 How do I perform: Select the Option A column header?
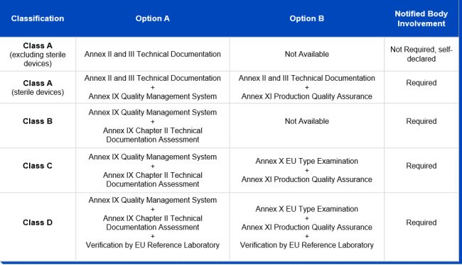coord(152,18)
